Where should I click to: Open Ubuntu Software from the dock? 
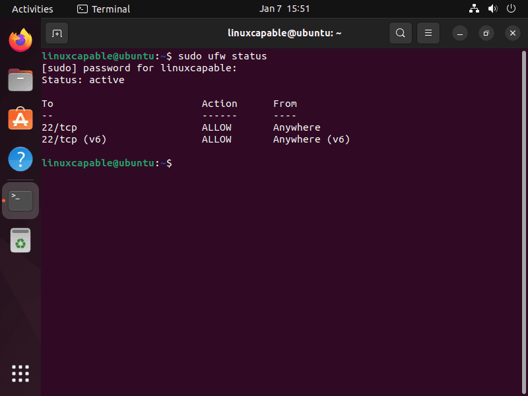[x=20, y=119]
